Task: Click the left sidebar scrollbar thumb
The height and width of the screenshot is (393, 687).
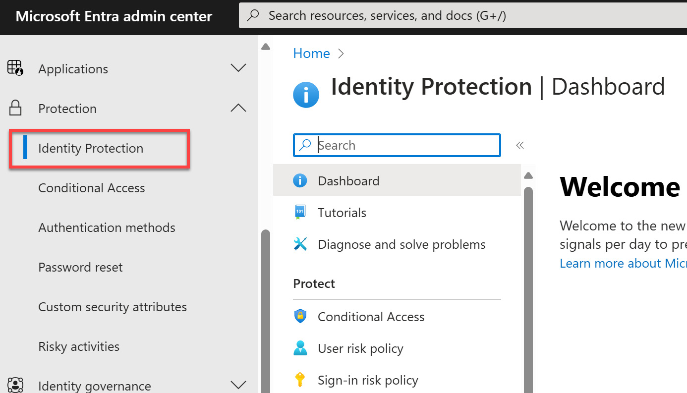Action: coord(266,311)
